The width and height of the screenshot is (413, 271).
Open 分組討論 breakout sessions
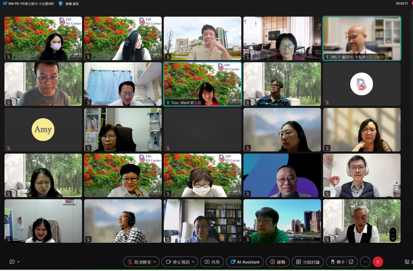coord(308,262)
